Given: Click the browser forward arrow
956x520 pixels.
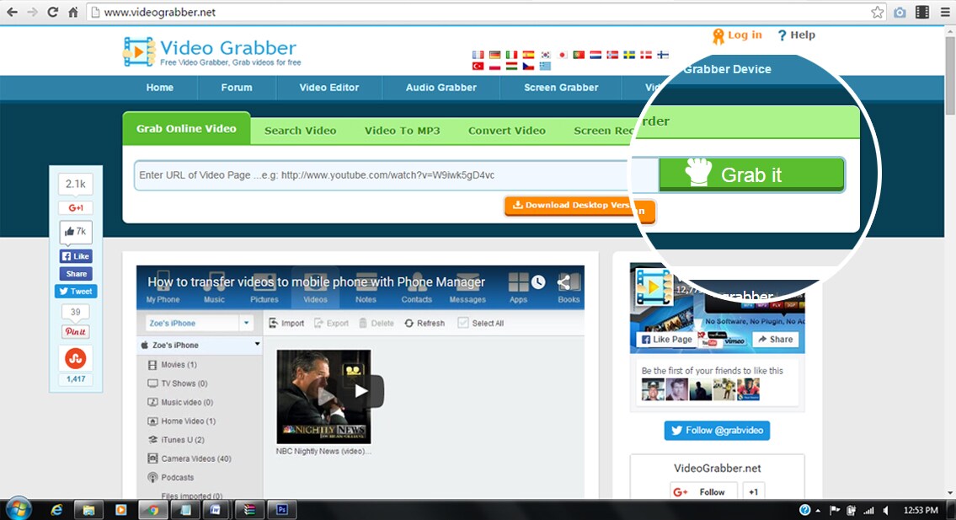Looking at the screenshot, I should pyautogui.click(x=32, y=12).
